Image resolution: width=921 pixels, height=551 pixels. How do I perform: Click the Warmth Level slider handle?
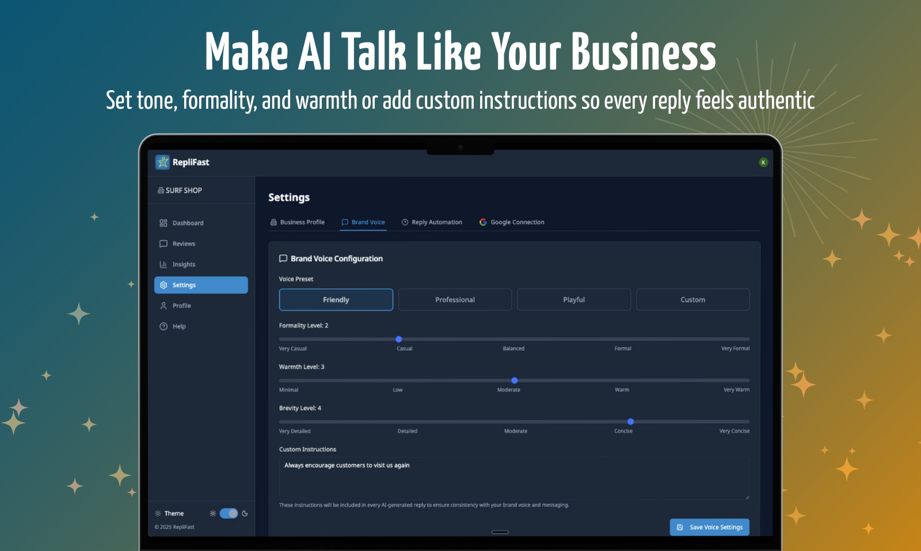pyautogui.click(x=515, y=381)
